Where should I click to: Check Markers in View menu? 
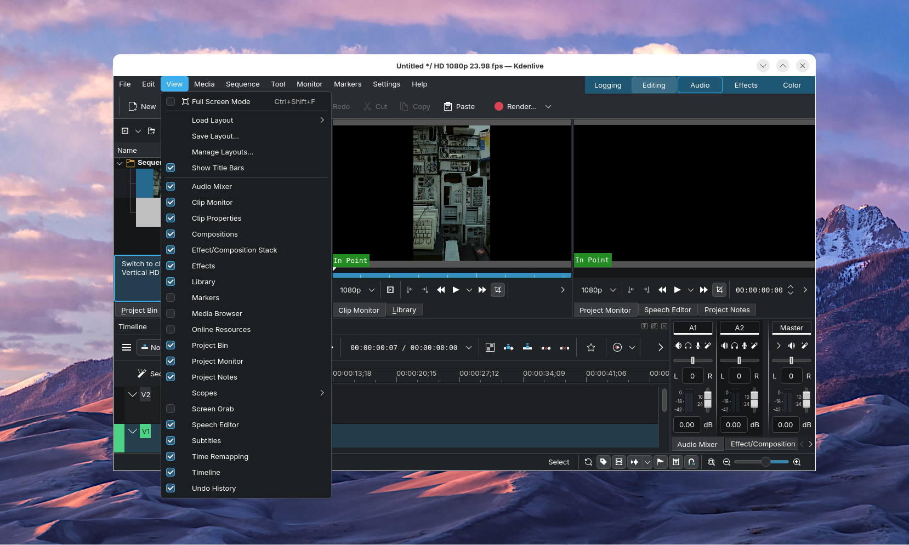(171, 297)
